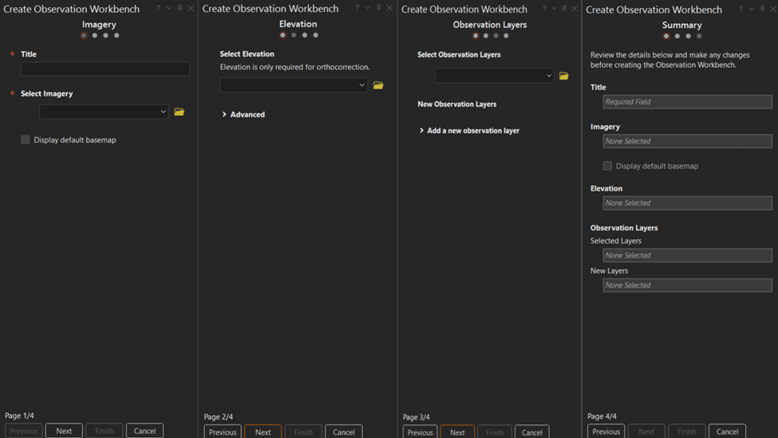Close the Elevation pane
The height and width of the screenshot is (438, 778).
click(389, 8)
